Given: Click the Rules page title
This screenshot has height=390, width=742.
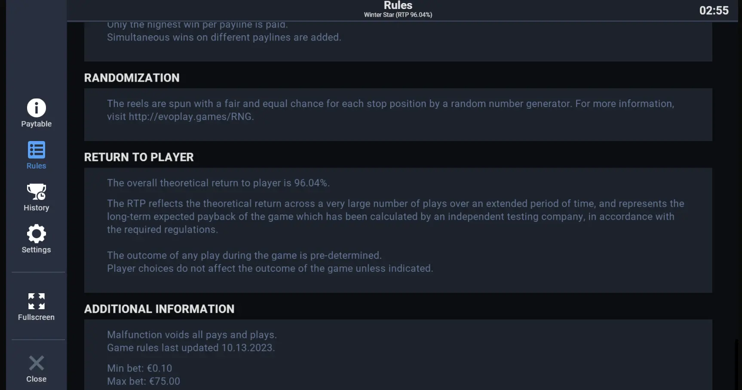Looking at the screenshot, I should [x=398, y=5].
